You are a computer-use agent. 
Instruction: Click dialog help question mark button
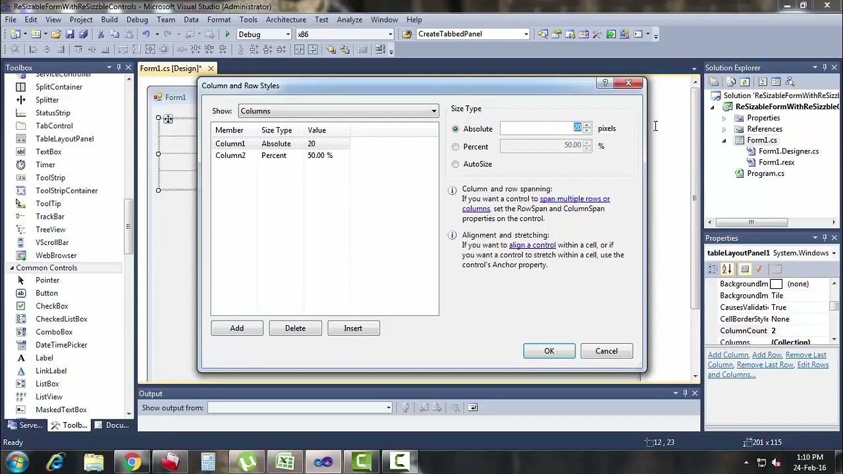coord(605,83)
